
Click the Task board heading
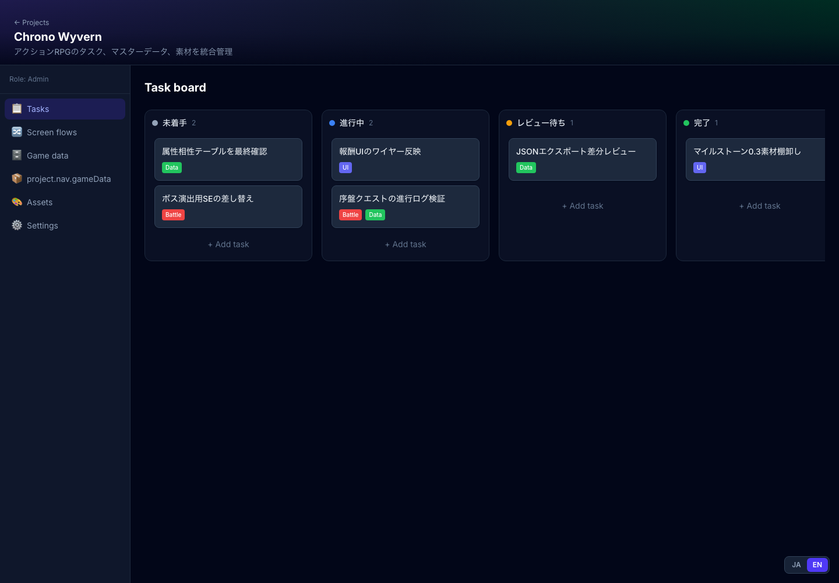click(175, 87)
